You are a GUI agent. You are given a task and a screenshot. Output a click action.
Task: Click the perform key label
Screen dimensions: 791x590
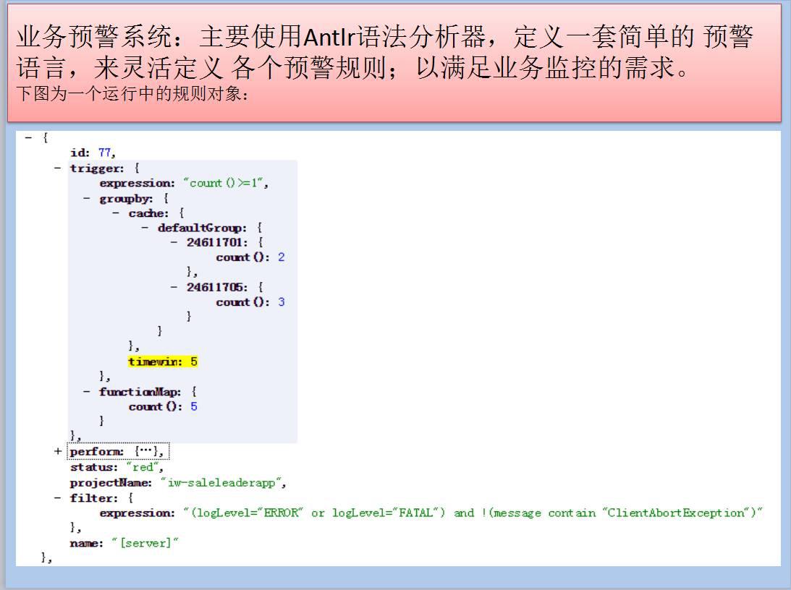click(96, 451)
